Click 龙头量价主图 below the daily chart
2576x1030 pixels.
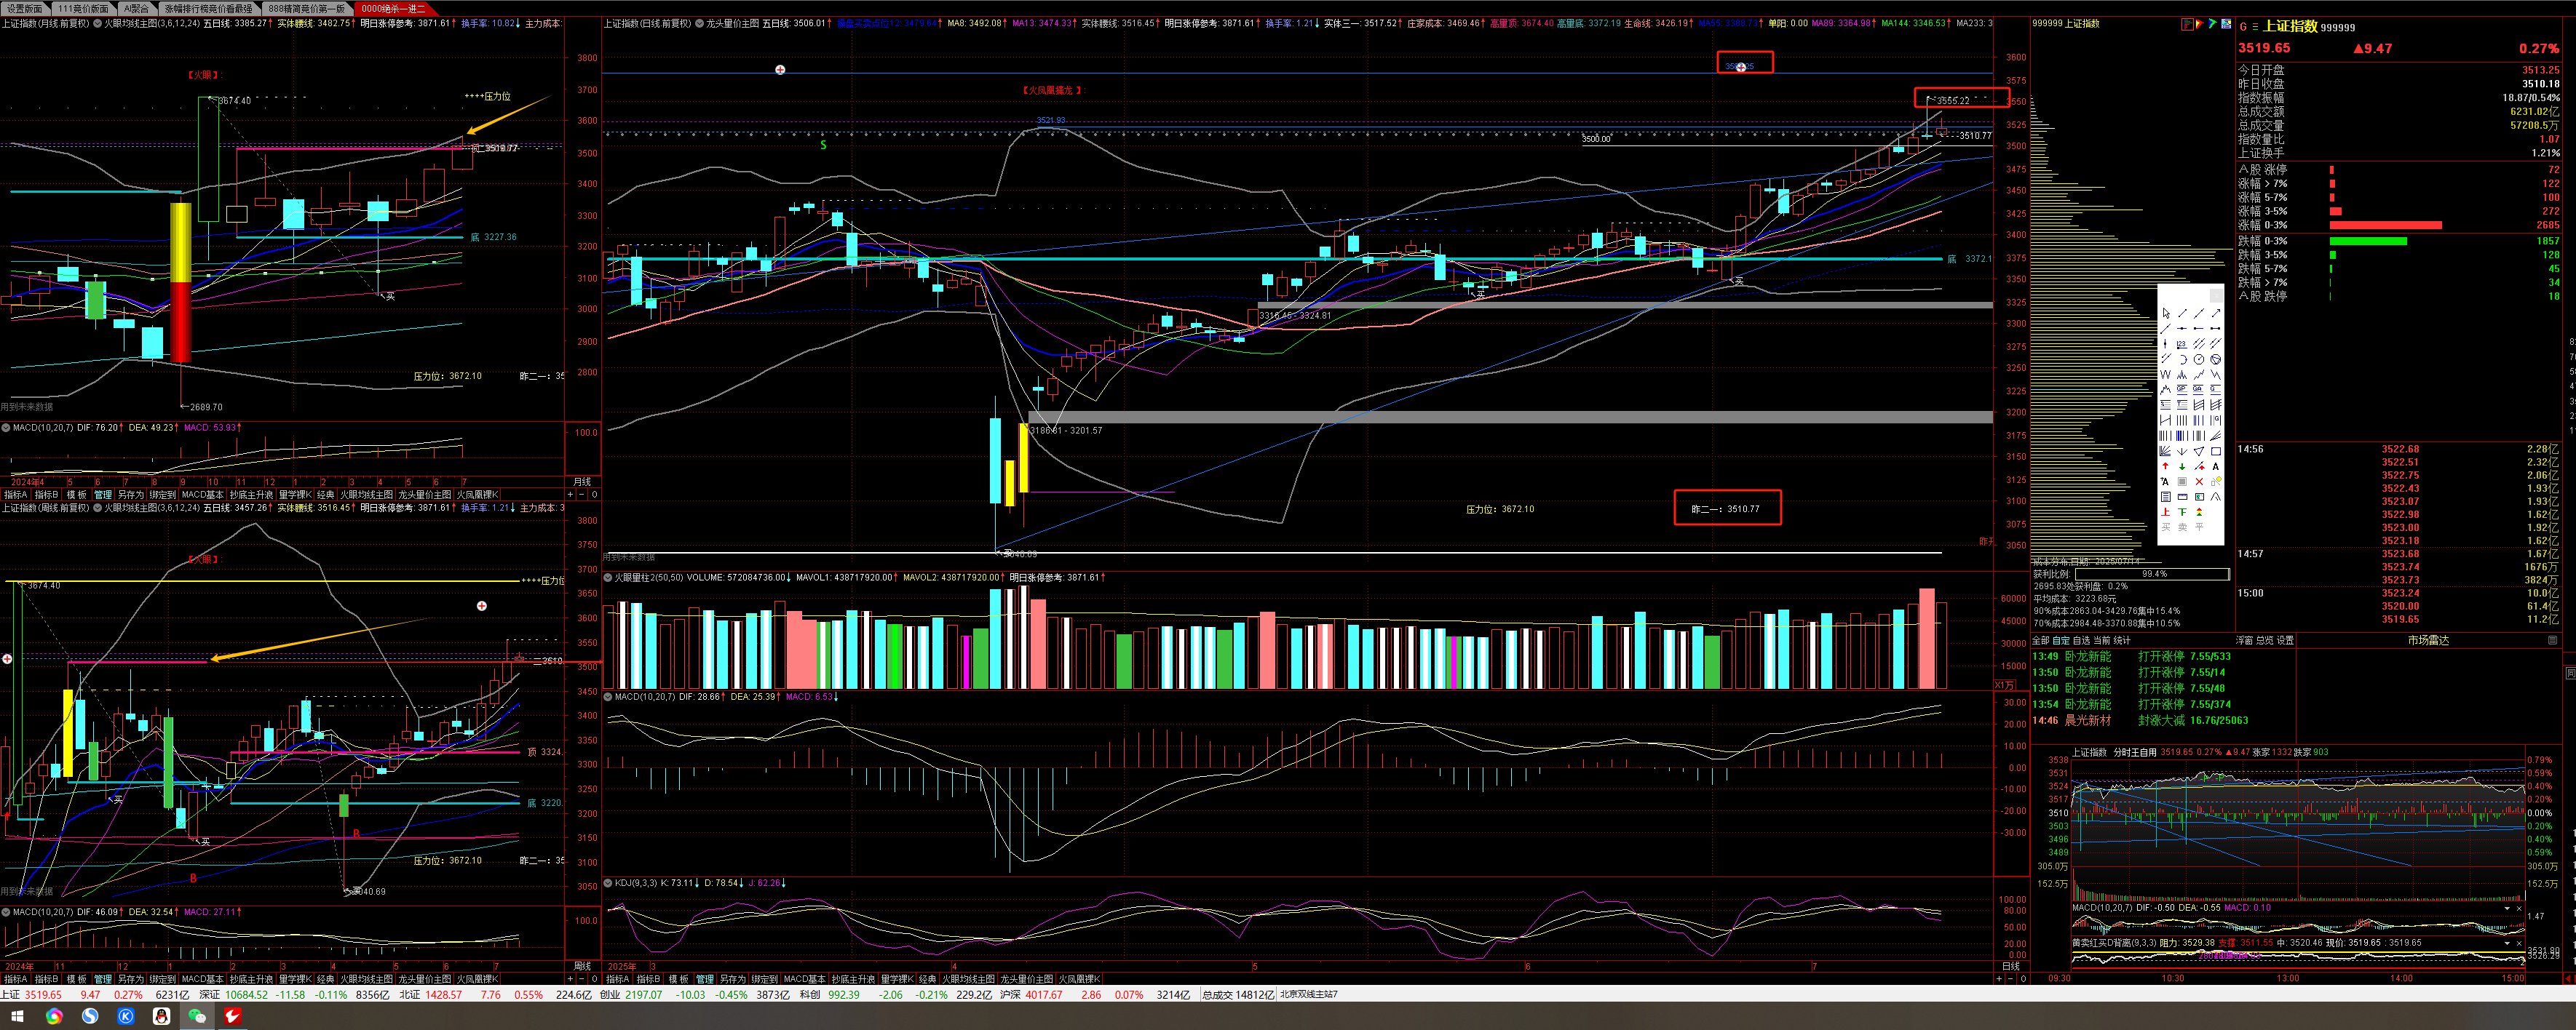click(x=1027, y=979)
